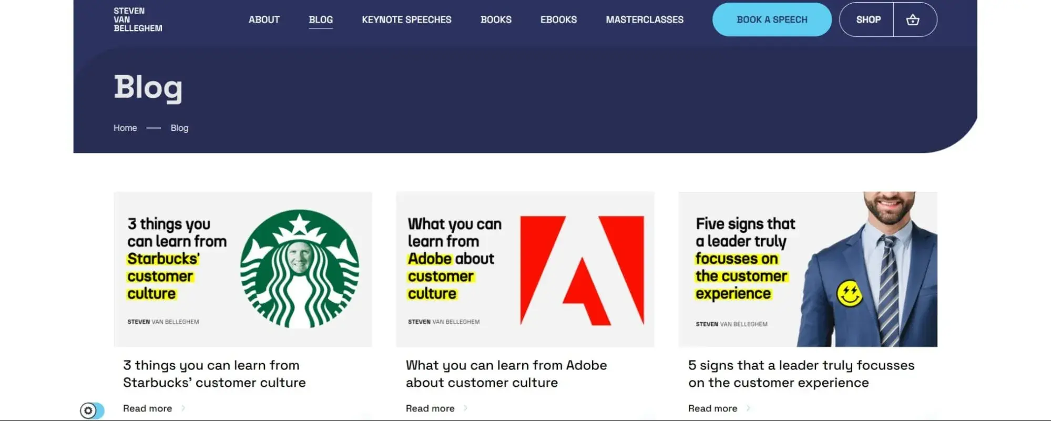Click the cookie settings gear icon
The image size is (1051, 421).
(x=88, y=410)
